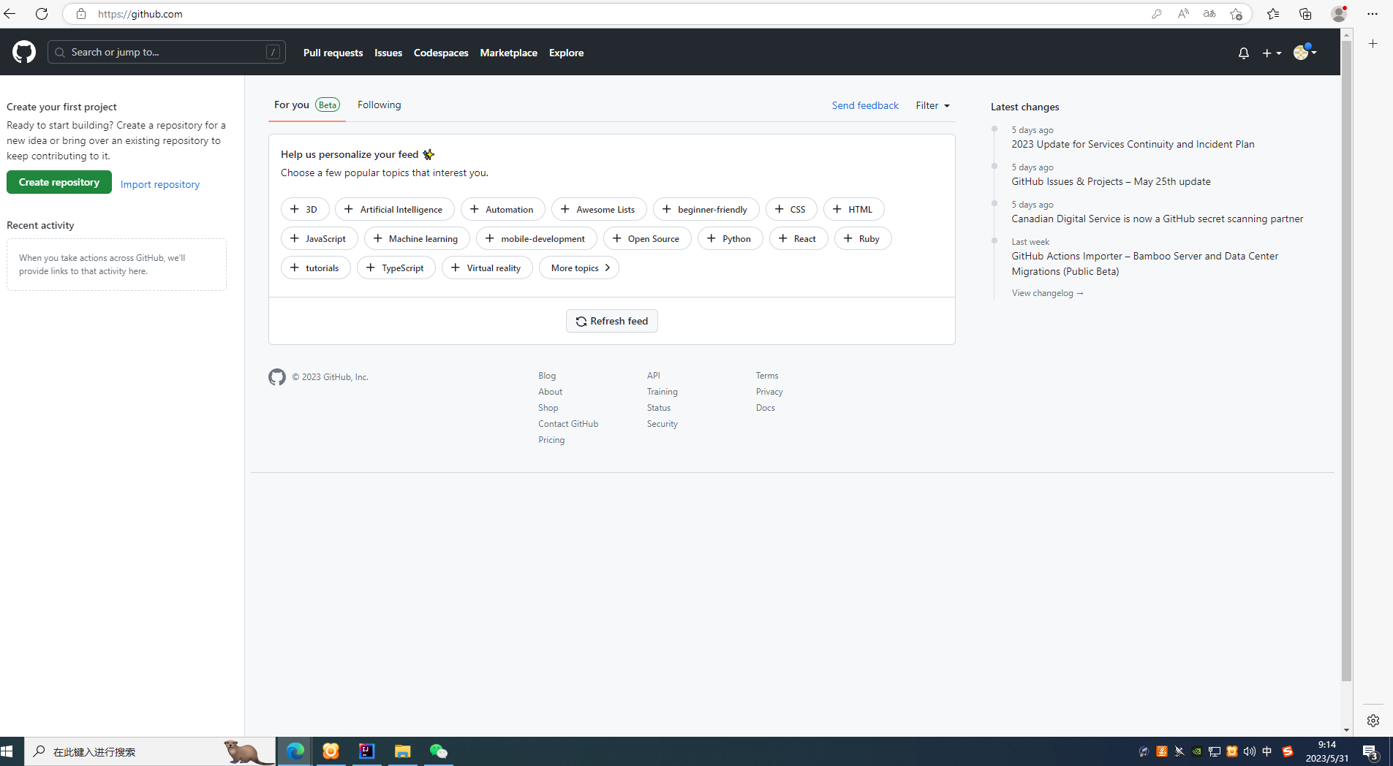
Task: Add this page to favorites
Action: point(1236,14)
